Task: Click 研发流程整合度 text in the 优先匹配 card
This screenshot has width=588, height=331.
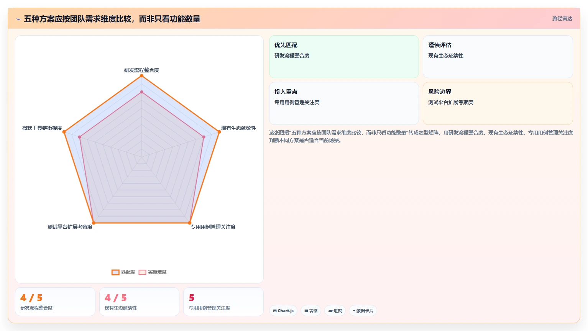Action: click(x=292, y=56)
